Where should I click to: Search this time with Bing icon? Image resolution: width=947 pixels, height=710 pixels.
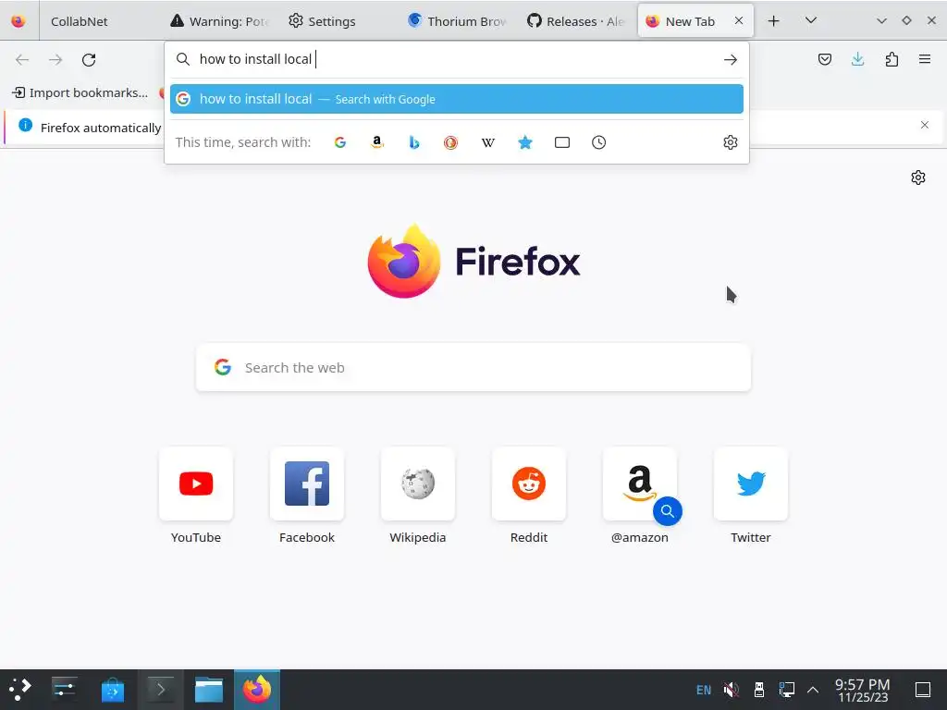point(413,142)
